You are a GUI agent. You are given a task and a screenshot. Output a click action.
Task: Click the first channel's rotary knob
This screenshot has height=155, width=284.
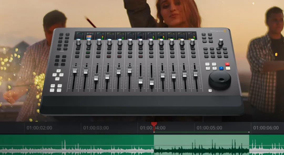78,42
